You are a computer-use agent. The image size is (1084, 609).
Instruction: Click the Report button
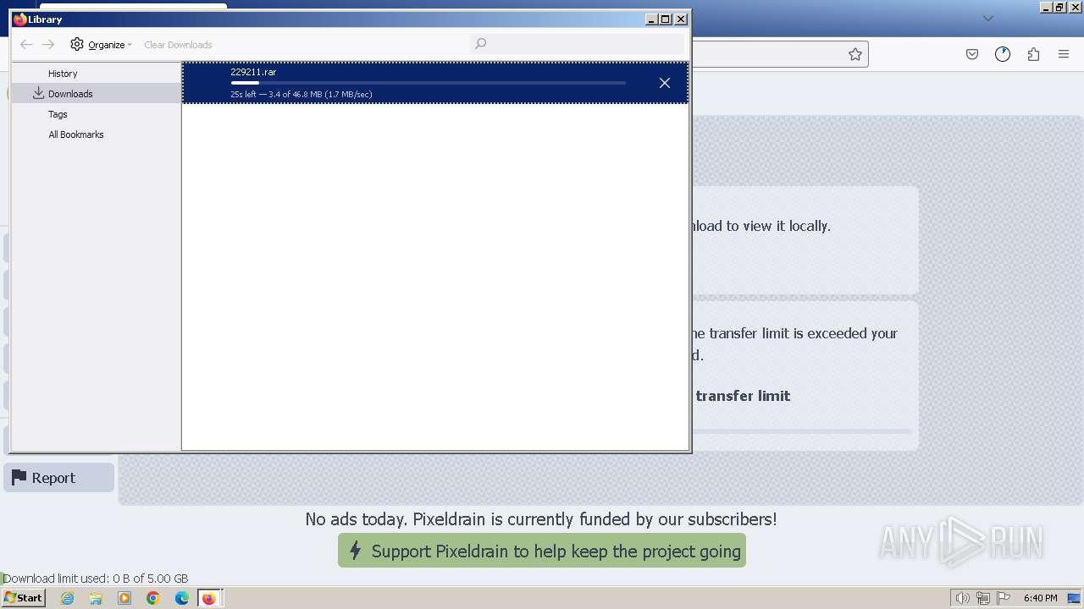coord(59,478)
